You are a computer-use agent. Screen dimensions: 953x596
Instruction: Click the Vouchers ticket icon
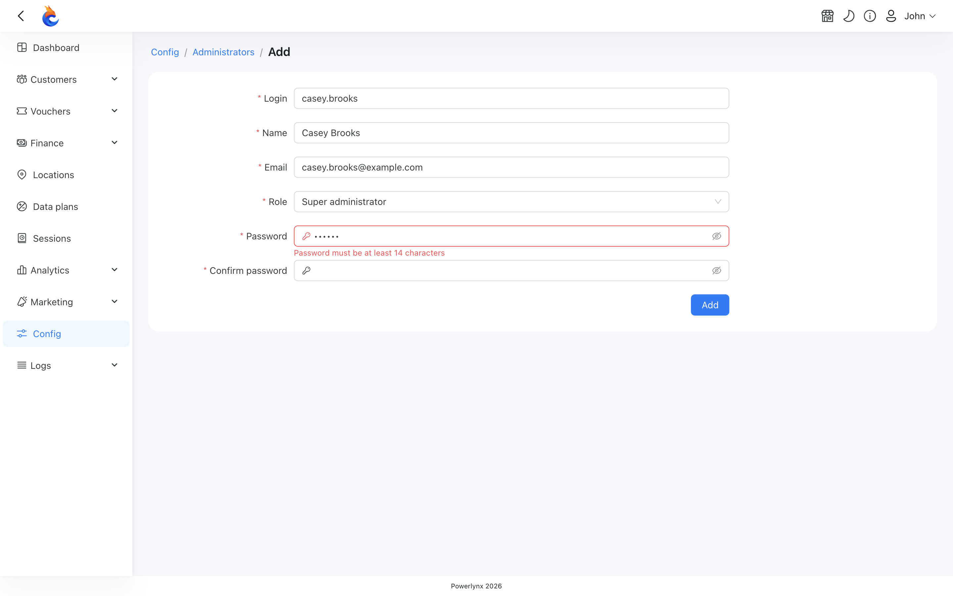[22, 111]
